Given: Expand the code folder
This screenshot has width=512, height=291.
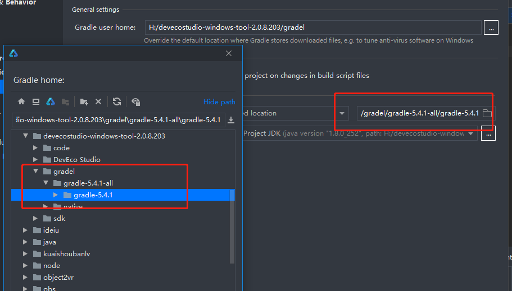Looking at the screenshot, I should coord(35,147).
